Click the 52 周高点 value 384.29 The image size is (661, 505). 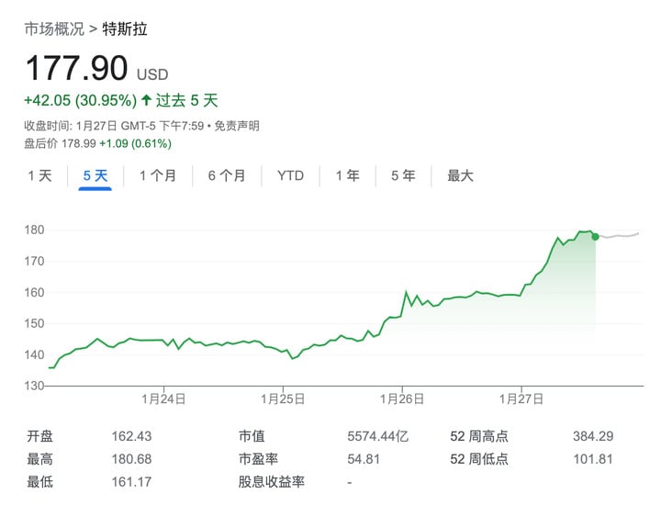pos(593,436)
